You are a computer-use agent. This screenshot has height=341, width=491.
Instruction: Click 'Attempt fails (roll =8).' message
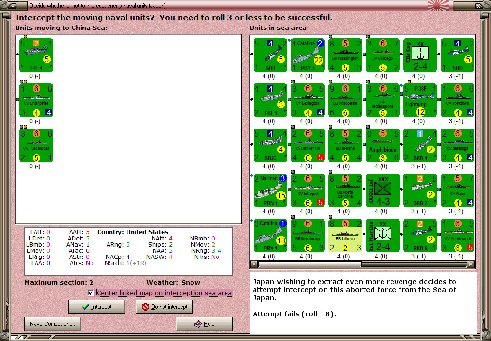pos(294,314)
